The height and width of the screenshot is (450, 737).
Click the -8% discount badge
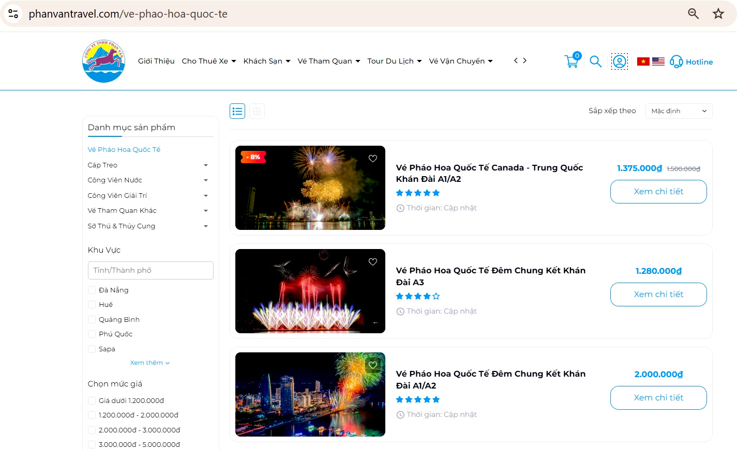253,157
